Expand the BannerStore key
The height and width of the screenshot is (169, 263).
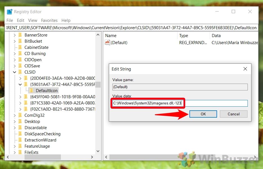coord(15,35)
